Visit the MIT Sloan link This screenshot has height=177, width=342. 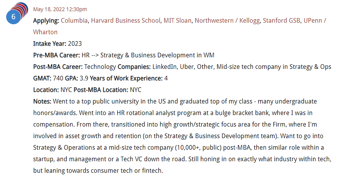point(177,20)
